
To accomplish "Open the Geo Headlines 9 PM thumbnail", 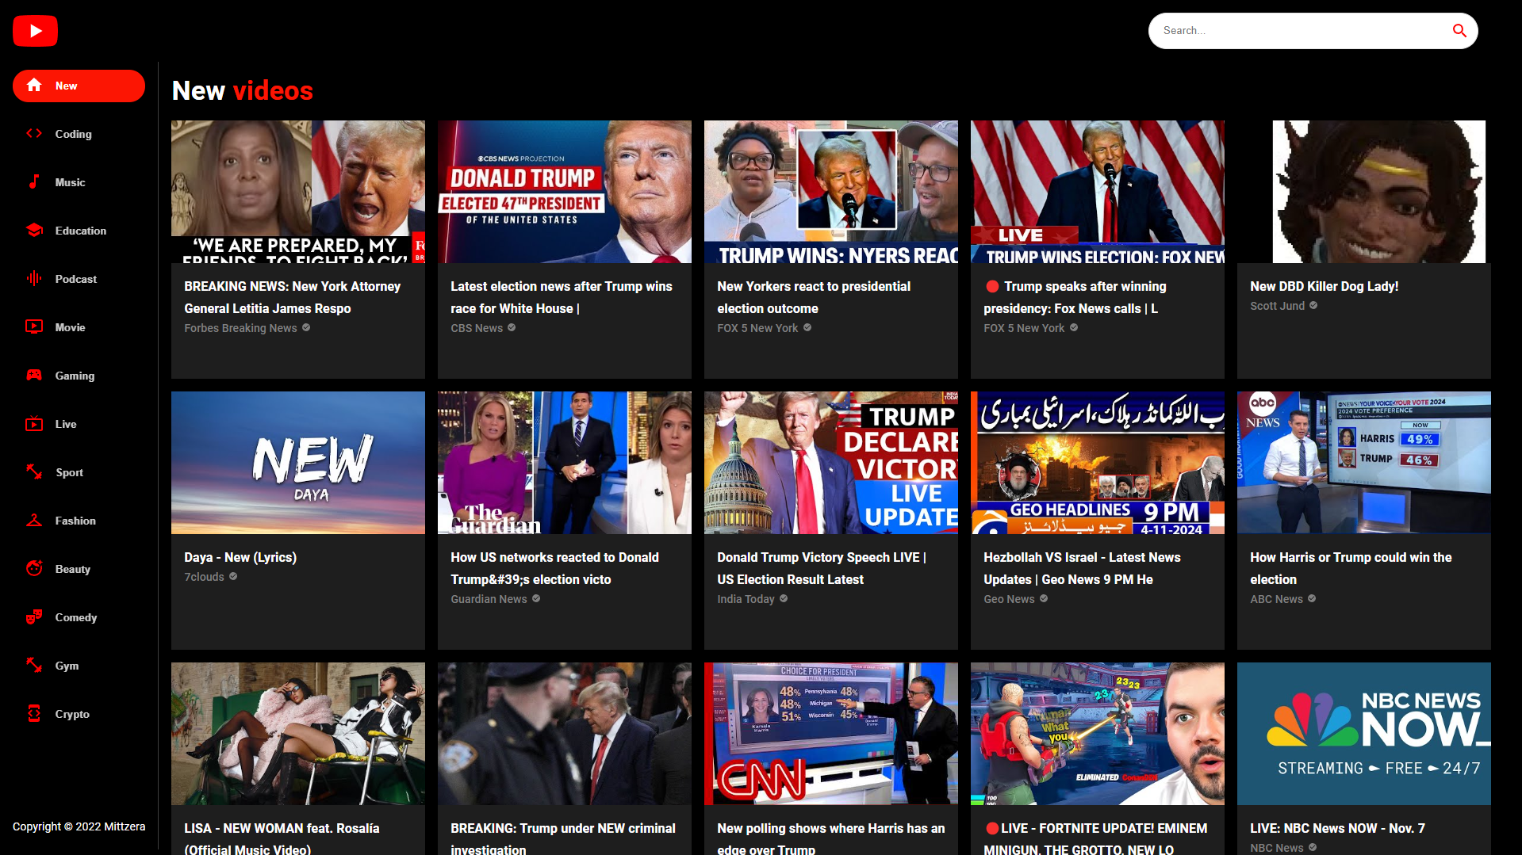I will pyautogui.click(x=1098, y=463).
